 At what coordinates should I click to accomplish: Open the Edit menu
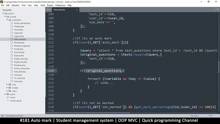coord(8,5)
